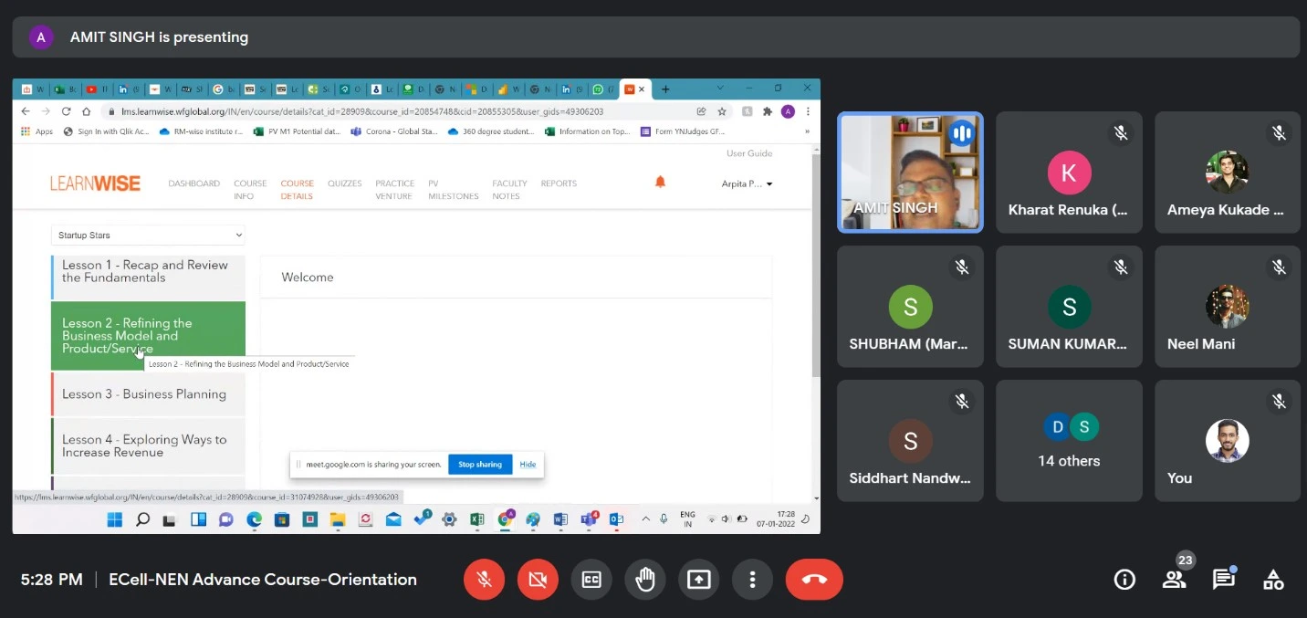The image size is (1307, 618).
Task: Click the Word icon in shared taskbar
Action: click(x=560, y=519)
